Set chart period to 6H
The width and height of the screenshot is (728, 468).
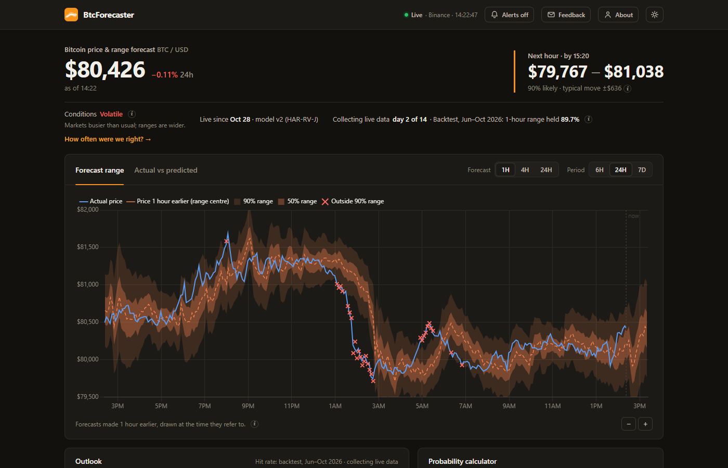[x=600, y=170]
